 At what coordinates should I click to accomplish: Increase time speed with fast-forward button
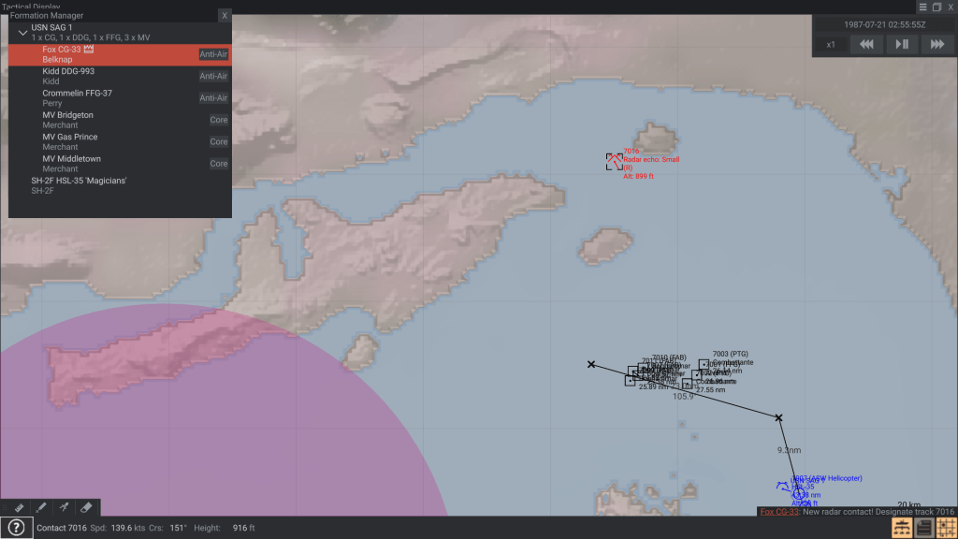[936, 44]
